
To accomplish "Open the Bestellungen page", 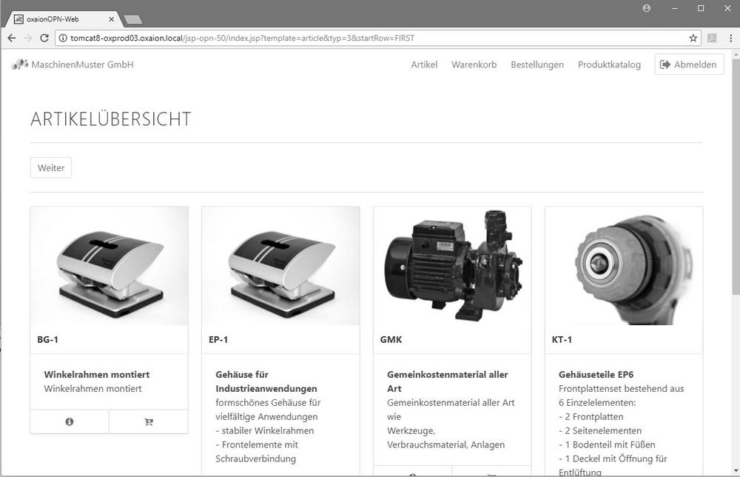I will pos(536,64).
